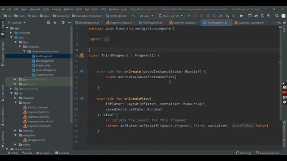
Task: Open the Build Variants side panel
Action: pyautogui.click(x=3, y=116)
